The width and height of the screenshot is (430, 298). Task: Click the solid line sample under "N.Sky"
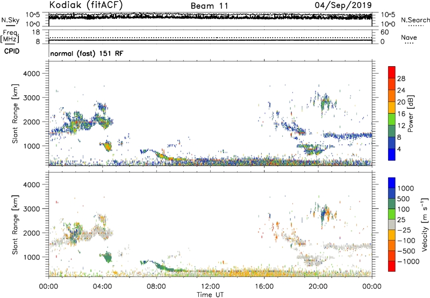[10, 25]
